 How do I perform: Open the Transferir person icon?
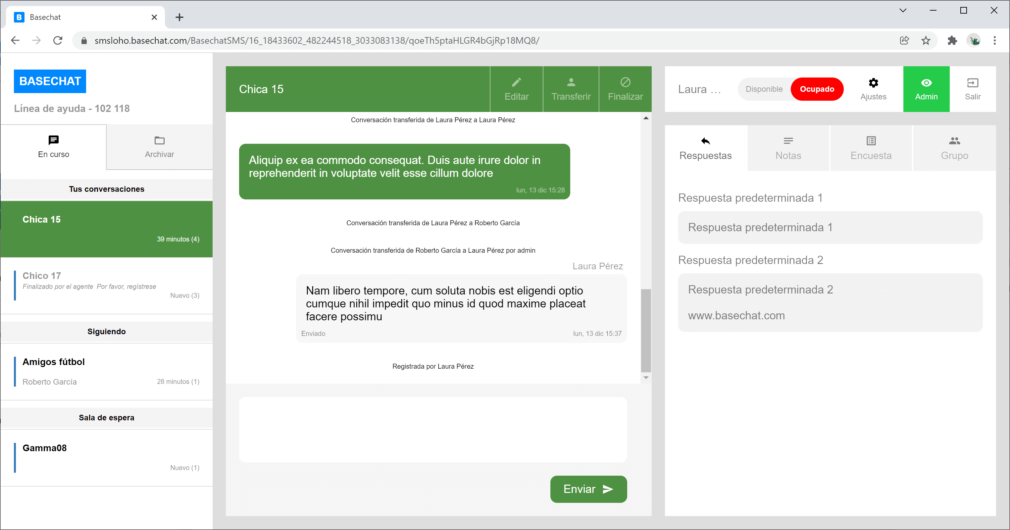click(571, 82)
